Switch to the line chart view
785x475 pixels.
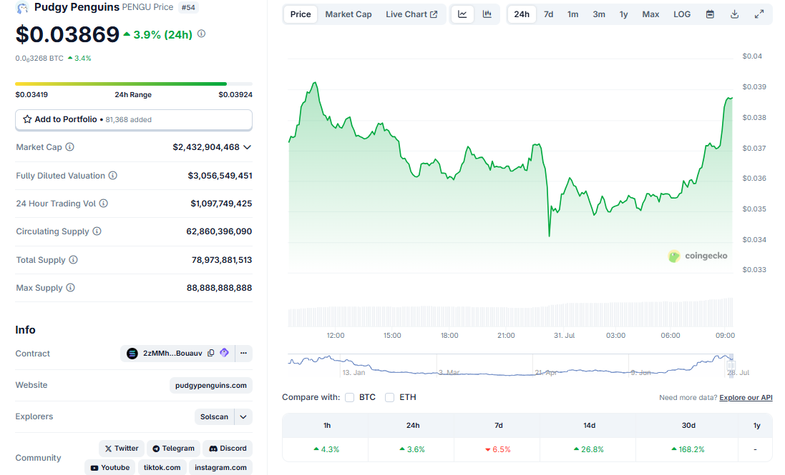coord(462,14)
